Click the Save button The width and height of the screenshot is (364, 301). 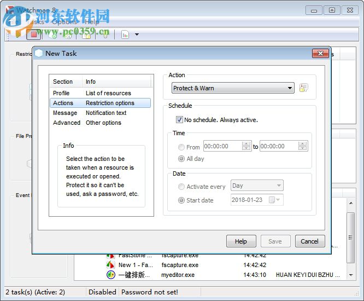275,241
